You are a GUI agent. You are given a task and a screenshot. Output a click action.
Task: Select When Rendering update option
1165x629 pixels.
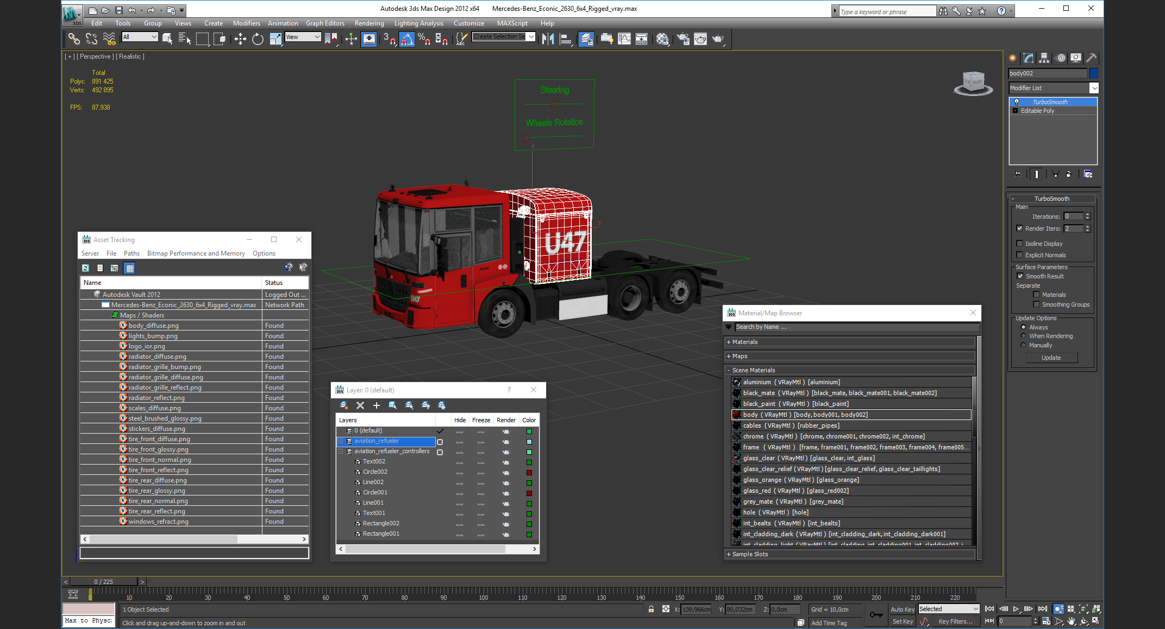coord(1024,336)
